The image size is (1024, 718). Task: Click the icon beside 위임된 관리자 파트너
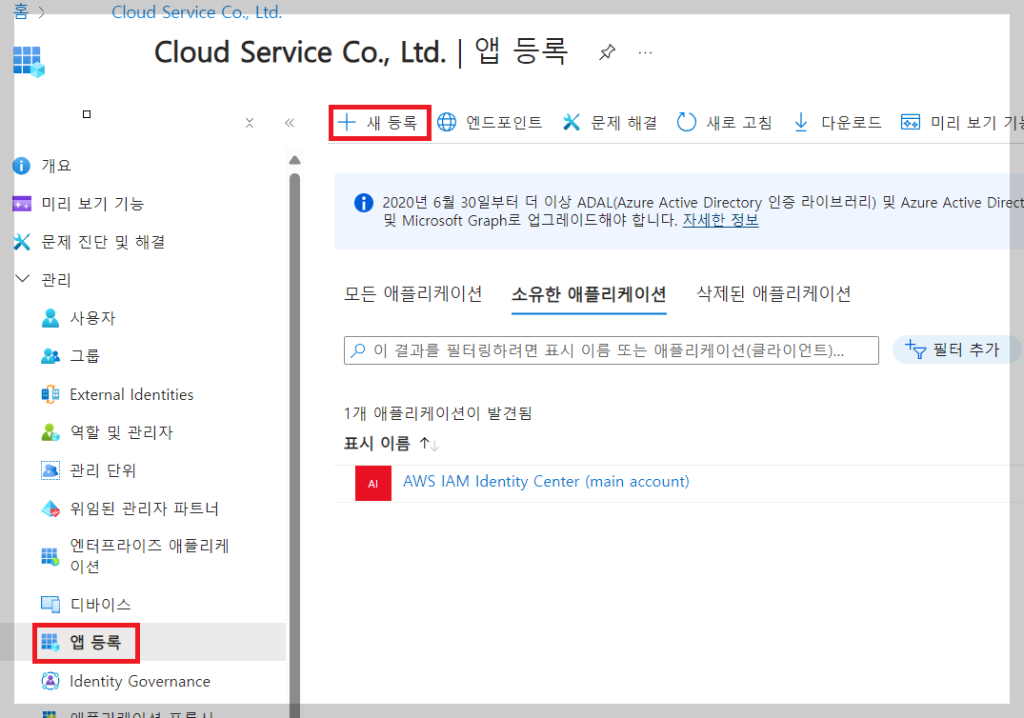tap(50, 509)
